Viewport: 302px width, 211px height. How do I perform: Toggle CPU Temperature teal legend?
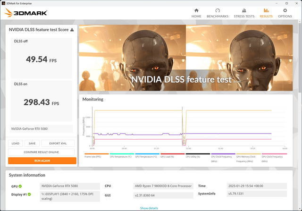click(122, 156)
